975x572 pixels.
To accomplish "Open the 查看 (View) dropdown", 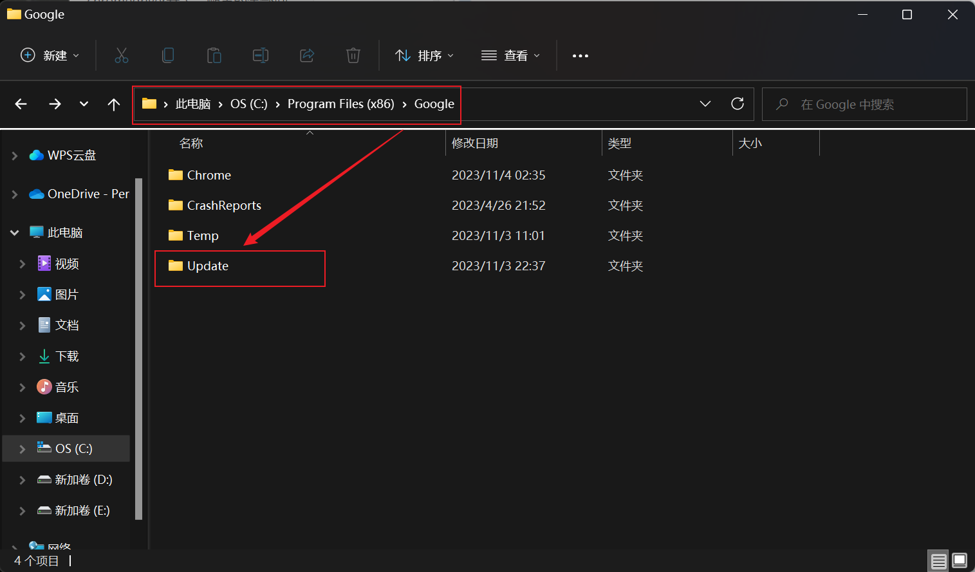I will click(511, 56).
